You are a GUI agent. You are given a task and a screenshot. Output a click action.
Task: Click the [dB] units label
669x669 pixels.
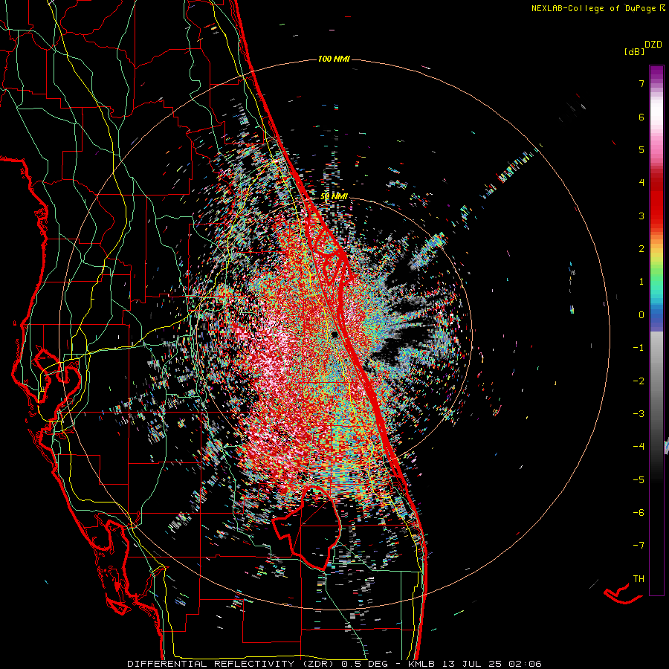[634, 52]
